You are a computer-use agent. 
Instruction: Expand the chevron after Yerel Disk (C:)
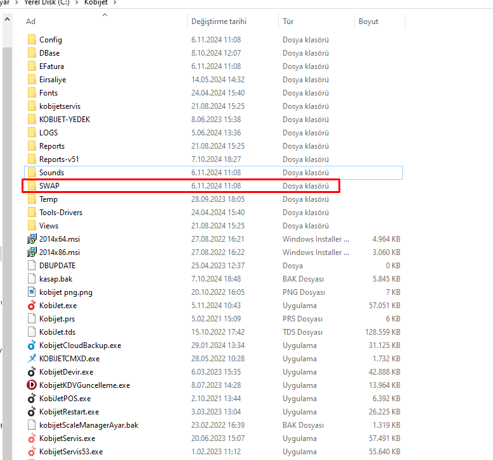(77, 3)
